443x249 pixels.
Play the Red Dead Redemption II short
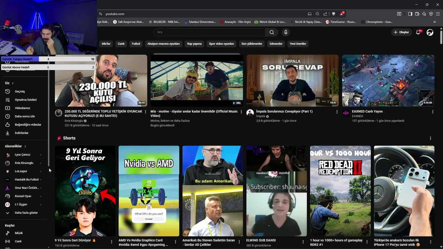point(341,191)
